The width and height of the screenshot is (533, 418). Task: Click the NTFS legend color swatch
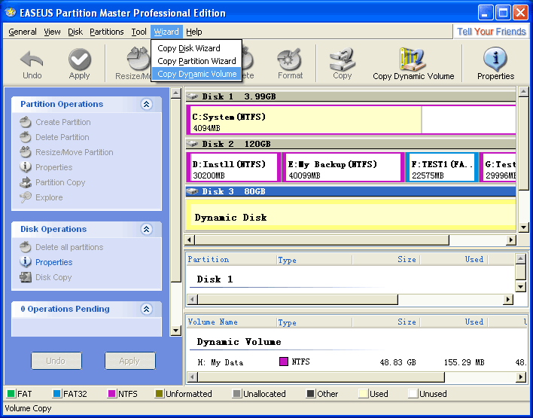pos(112,394)
